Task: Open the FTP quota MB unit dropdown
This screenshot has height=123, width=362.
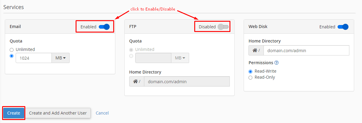Action: (x=180, y=58)
